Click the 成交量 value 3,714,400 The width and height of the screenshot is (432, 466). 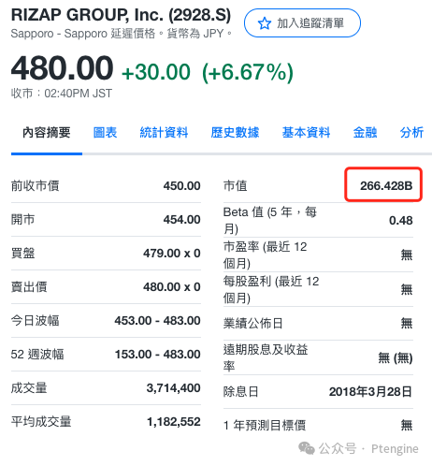pos(173,388)
